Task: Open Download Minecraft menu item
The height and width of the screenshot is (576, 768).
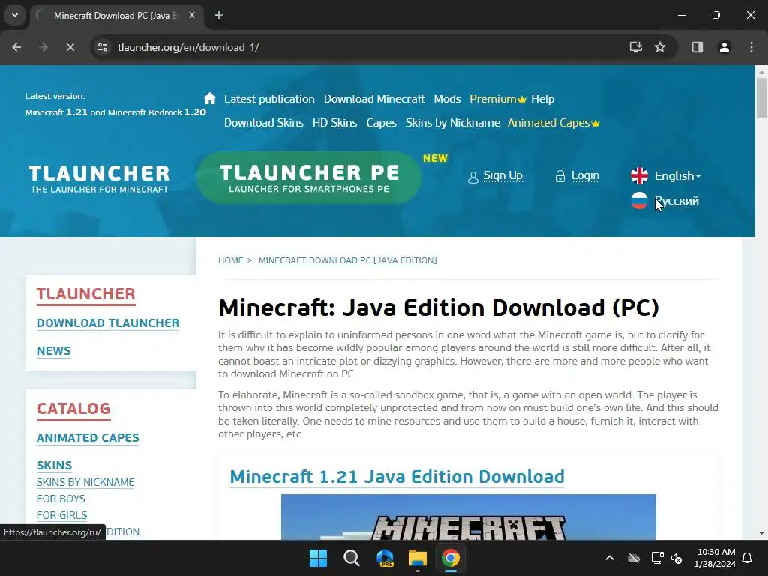Action: tap(374, 99)
